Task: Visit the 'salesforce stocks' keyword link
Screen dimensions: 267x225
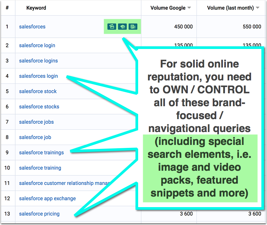Action: pos(39,107)
